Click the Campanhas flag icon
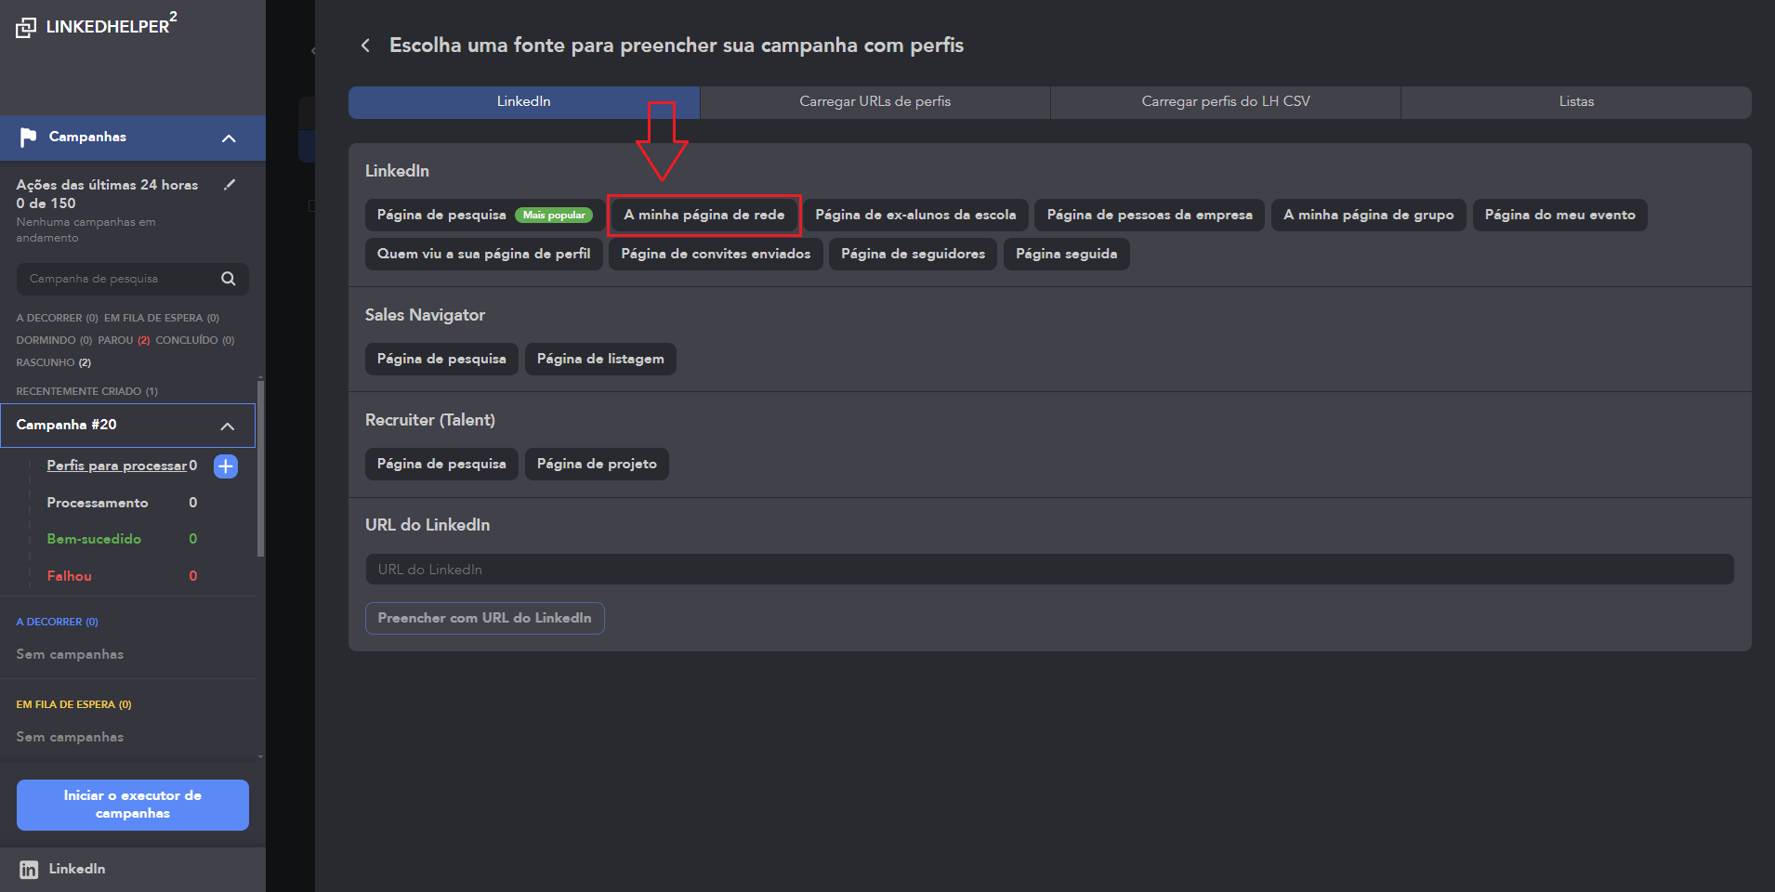The width and height of the screenshot is (1775, 892). 29,138
